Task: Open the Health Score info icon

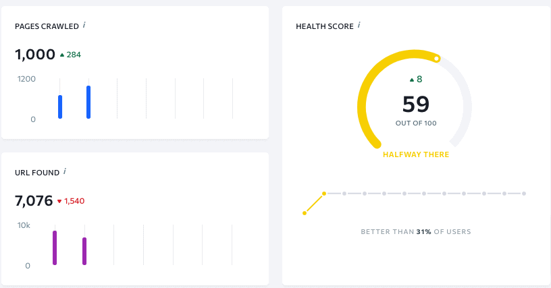Action: (x=359, y=25)
